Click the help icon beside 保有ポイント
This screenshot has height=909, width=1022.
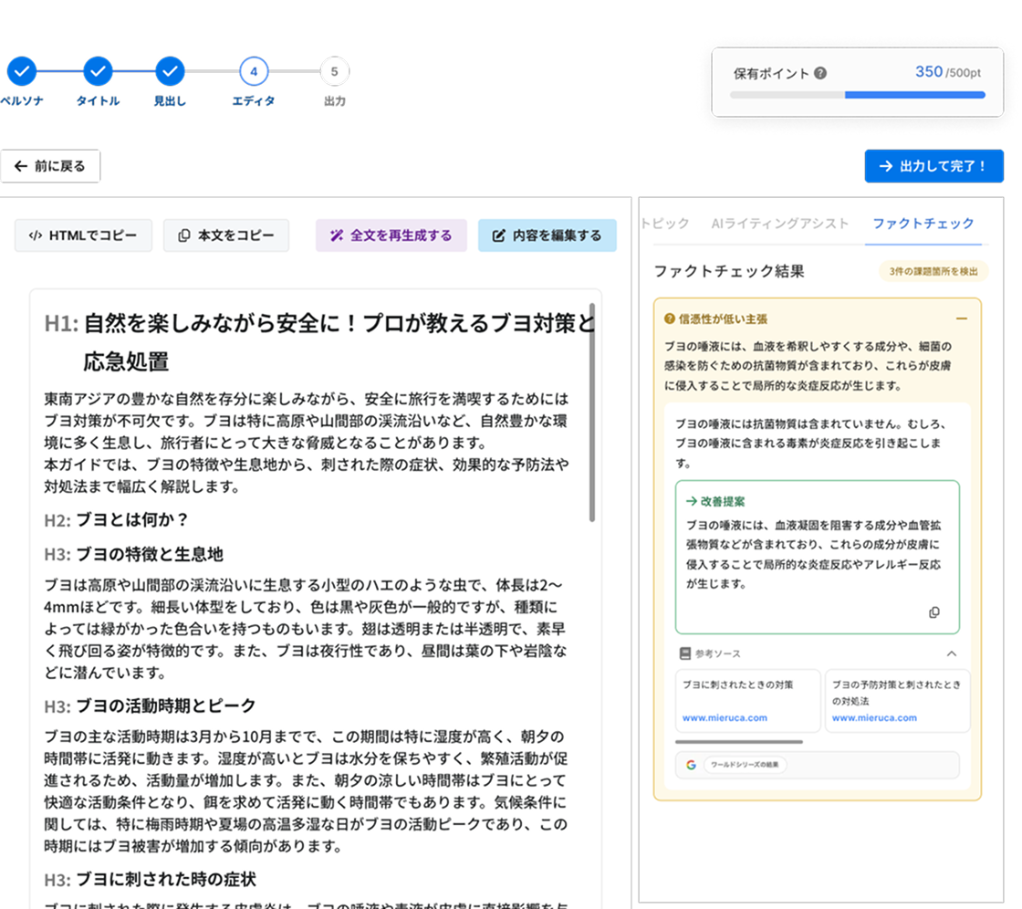820,73
